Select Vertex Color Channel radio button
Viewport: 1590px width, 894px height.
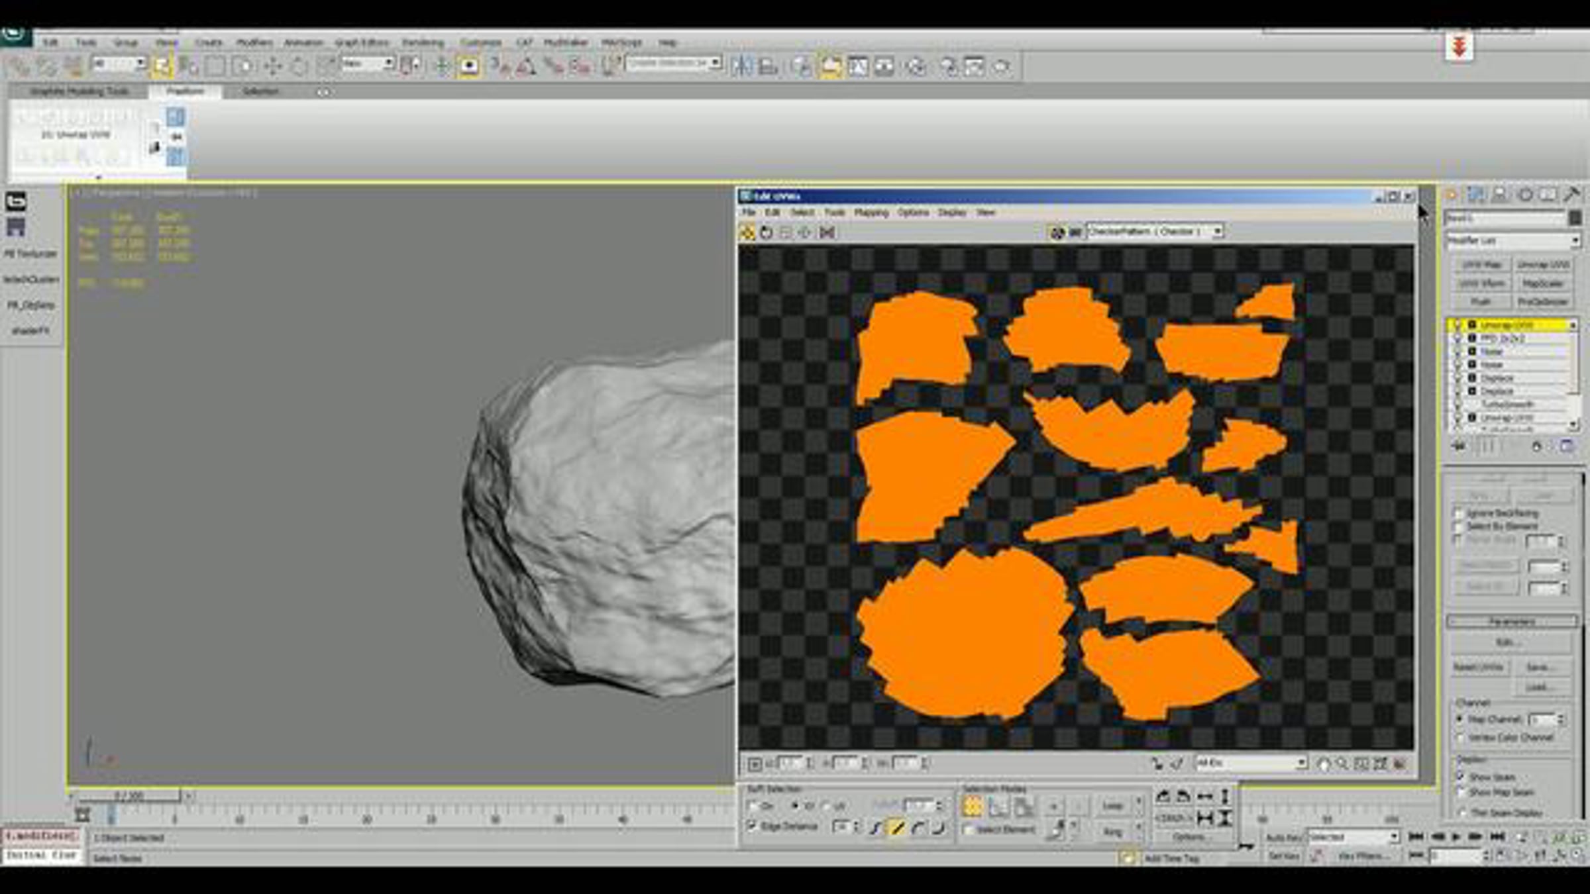pos(1460,737)
